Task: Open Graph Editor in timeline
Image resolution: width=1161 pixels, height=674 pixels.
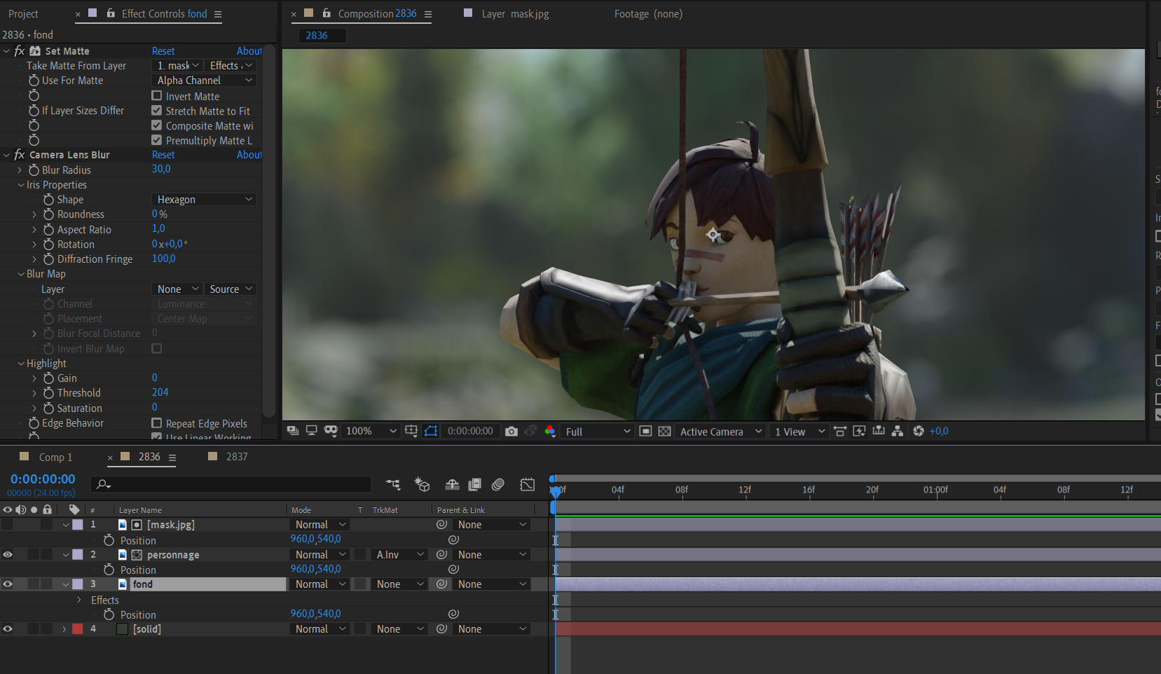Action: click(x=528, y=484)
